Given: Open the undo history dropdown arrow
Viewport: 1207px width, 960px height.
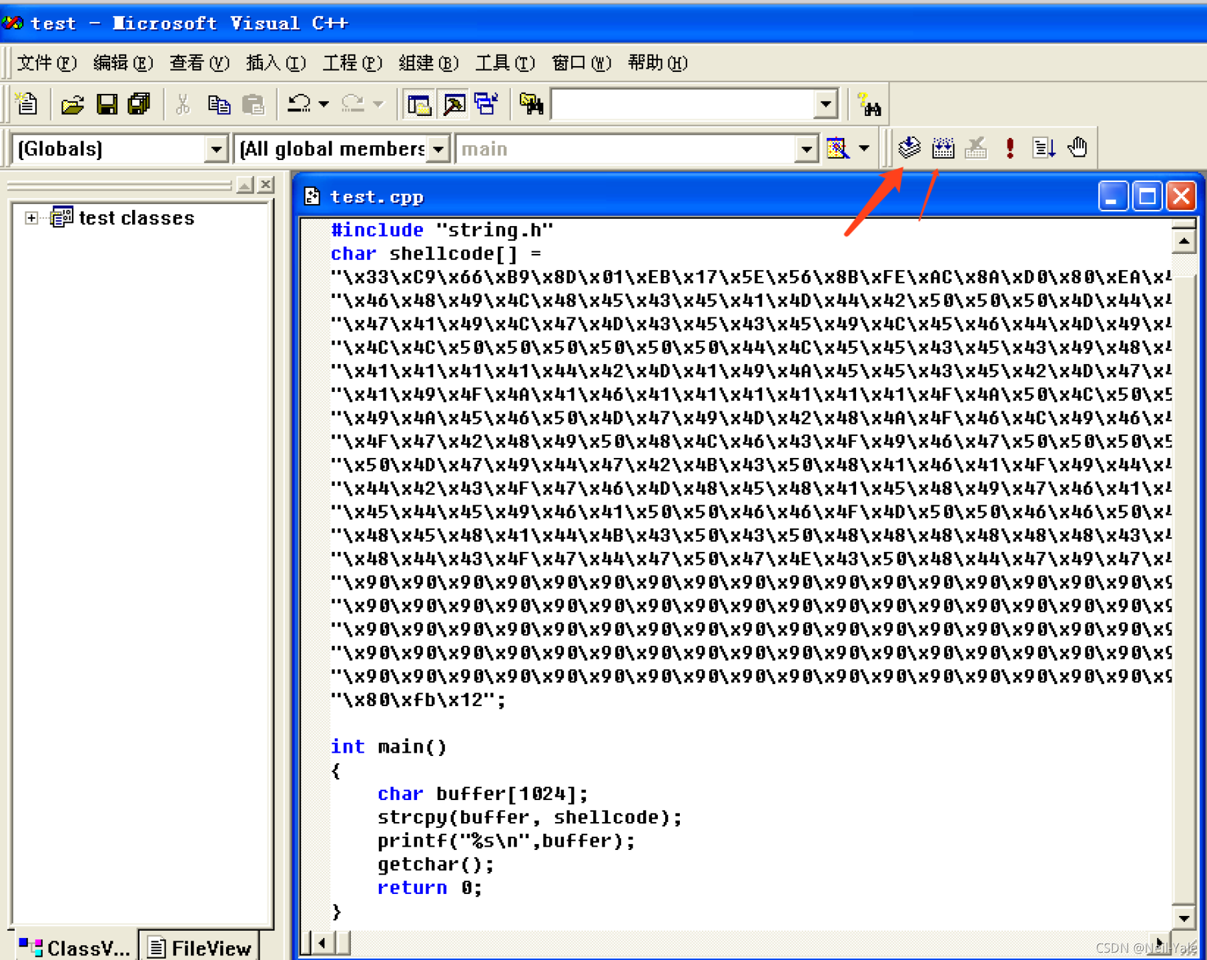Looking at the screenshot, I should (324, 104).
